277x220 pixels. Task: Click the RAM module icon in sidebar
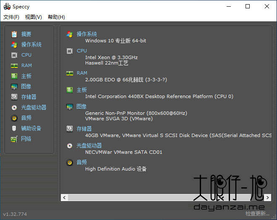click(14, 66)
